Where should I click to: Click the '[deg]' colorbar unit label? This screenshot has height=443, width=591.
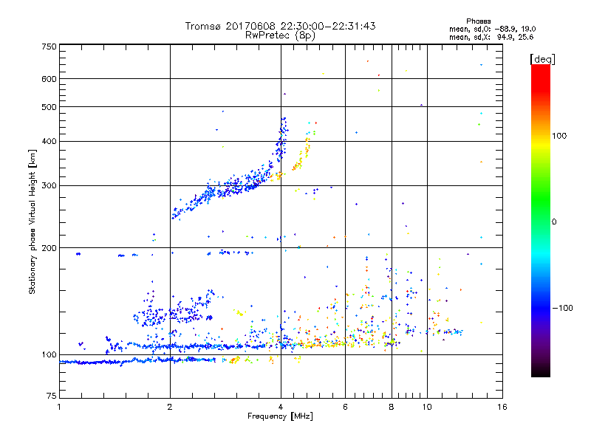(x=542, y=59)
